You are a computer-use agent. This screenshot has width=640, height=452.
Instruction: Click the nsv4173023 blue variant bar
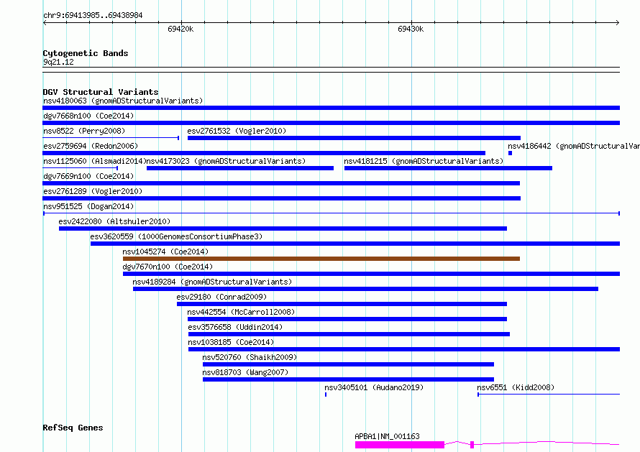240,168
